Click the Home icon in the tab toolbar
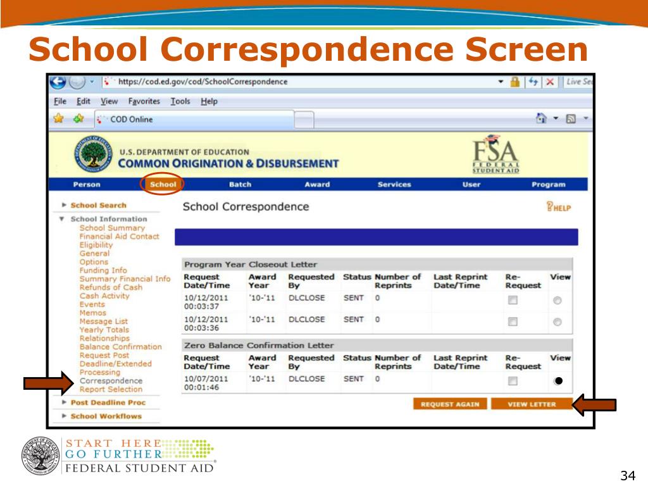Viewport: 648px width, 486px height. coord(541,118)
